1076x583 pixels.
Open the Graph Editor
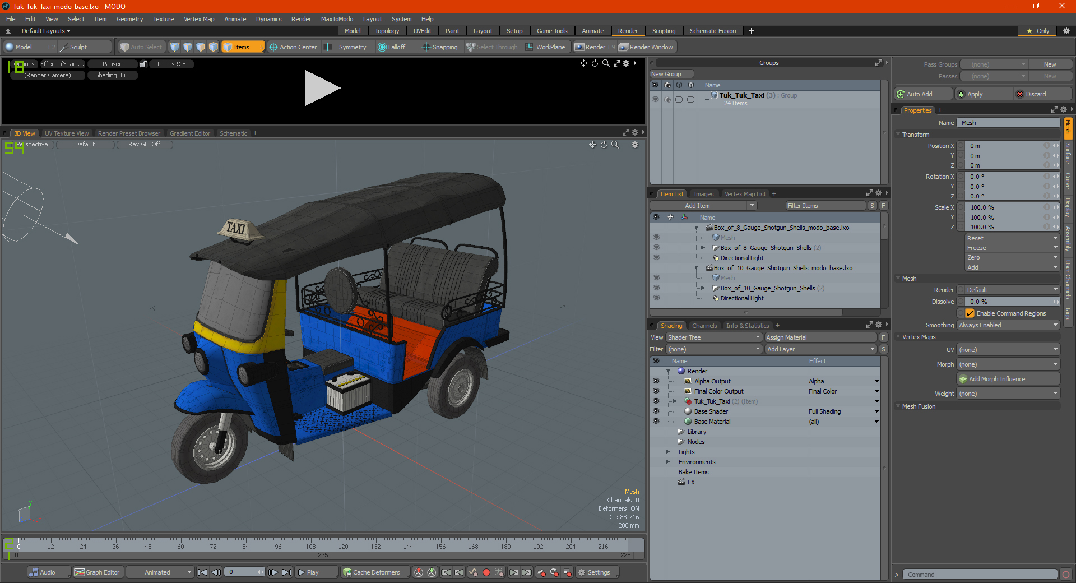pyautogui.click(x=98, y=572)
